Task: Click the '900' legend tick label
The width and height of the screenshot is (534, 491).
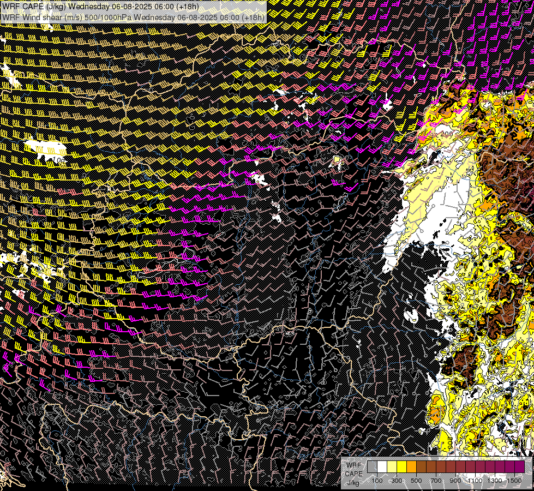Action: [455, 481]
